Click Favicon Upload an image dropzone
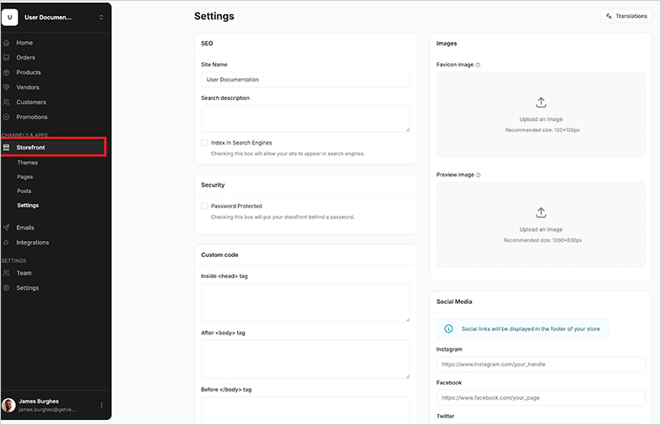 (x=541, y=114)
